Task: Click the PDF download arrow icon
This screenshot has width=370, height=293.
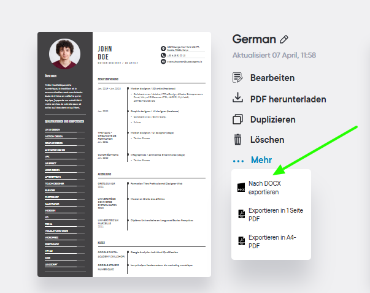Action: pos(237,97)
